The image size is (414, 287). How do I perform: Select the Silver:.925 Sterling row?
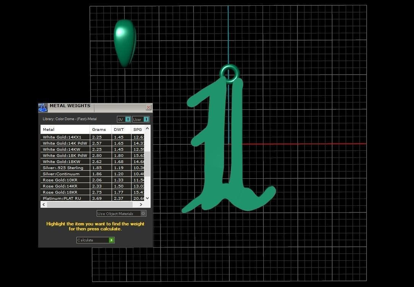93,168
